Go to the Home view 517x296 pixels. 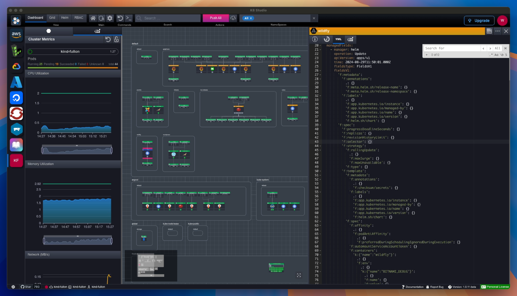point(93,18)
